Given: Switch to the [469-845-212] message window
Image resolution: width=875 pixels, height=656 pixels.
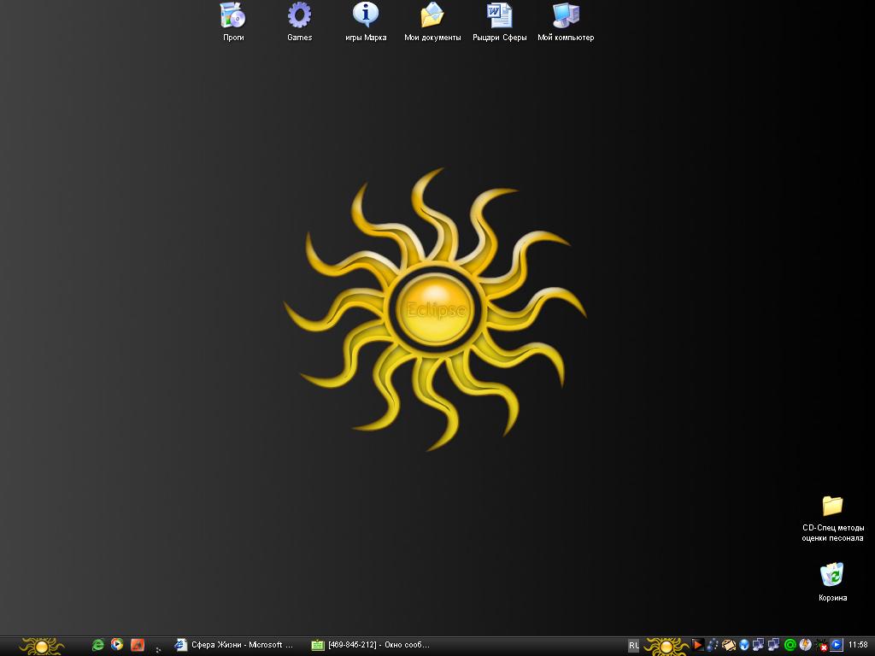Looking at the screenshot, I should pos(372,646).
